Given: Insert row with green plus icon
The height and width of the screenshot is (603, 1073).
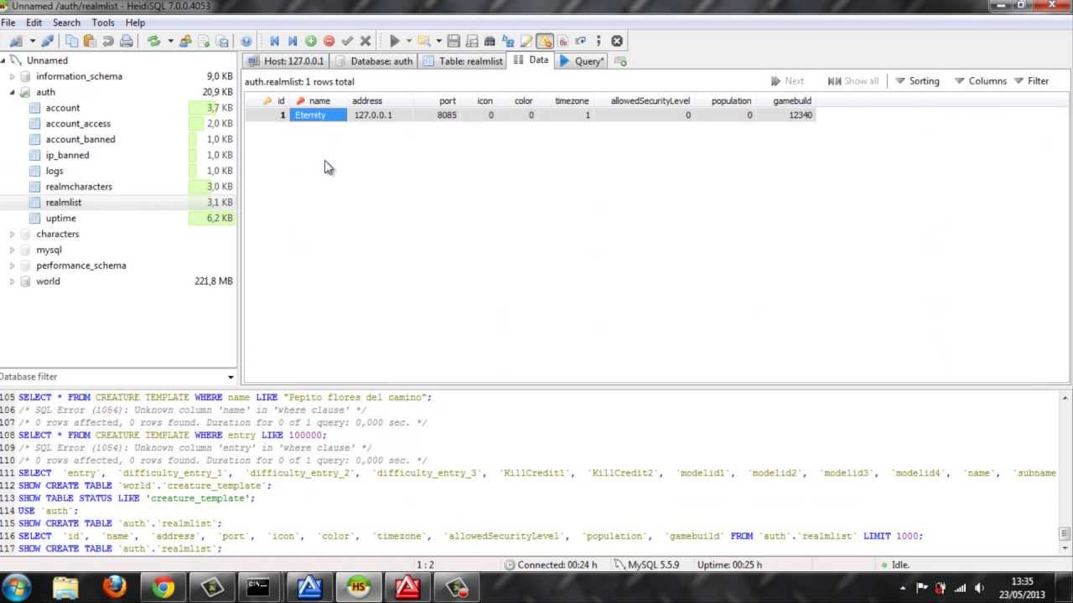Looking at the screenshot, I should pos(311,40).
